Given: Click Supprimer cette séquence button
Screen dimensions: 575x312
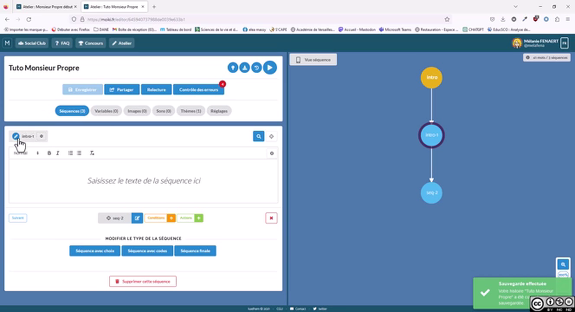Looking at the screenshot, I should click(x=142, y=281).
